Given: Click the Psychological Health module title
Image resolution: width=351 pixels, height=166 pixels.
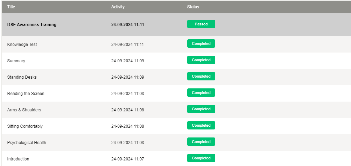Looking at the screenshot, I should 27,143.
